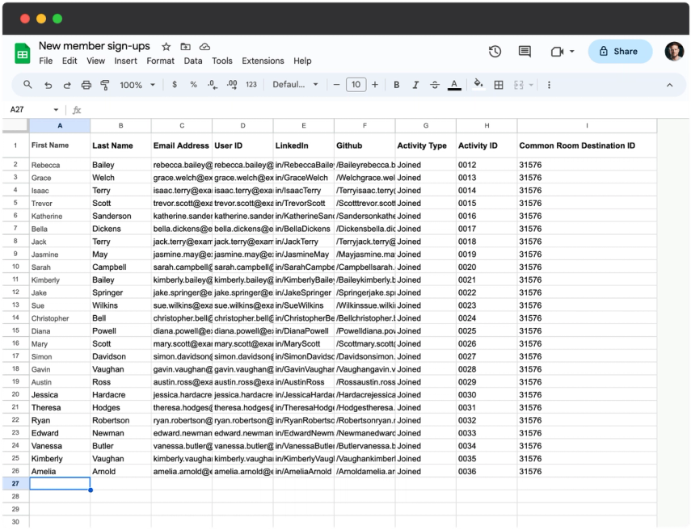
Task: Click the borders grid icon
Action: tap(499, 85)
